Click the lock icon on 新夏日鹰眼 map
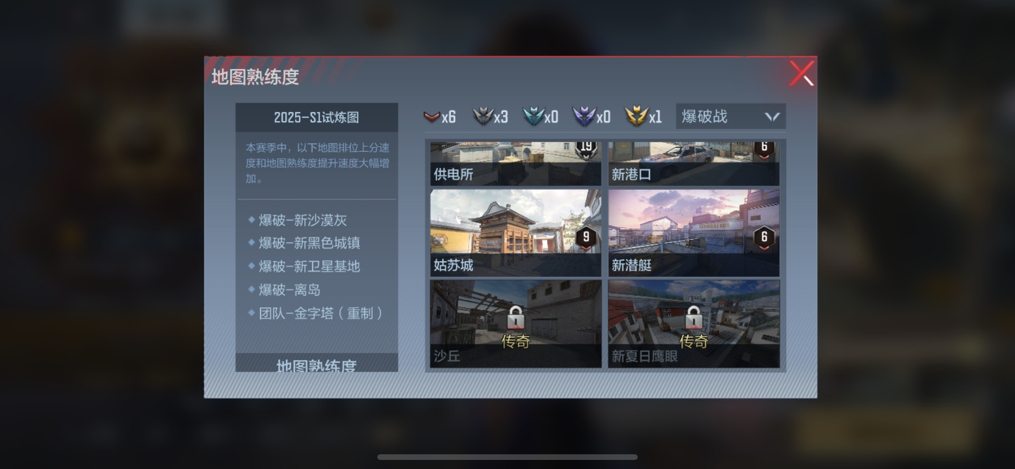The width and height of the screenshot is (1015, 469). coord(694,317)
